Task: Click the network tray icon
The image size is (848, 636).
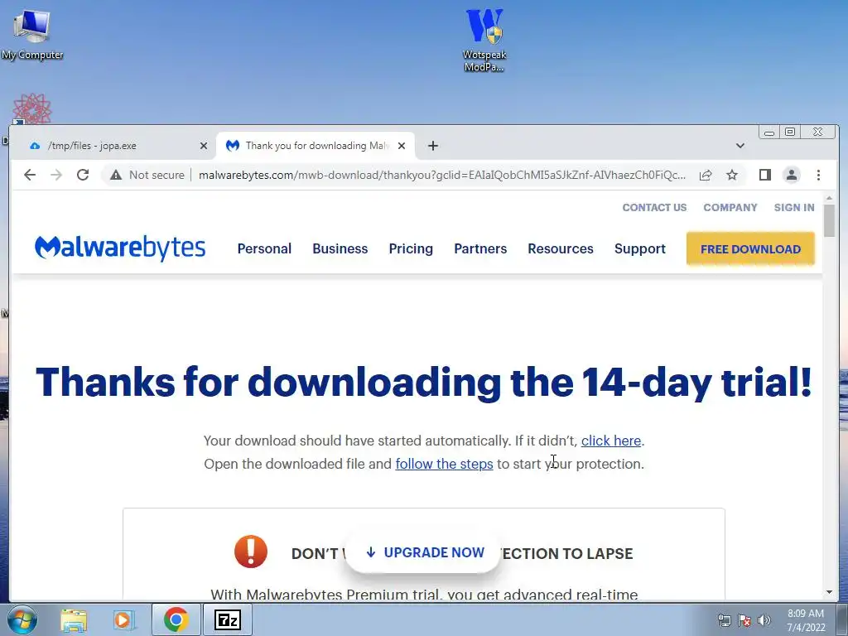Action: point(724,620)
